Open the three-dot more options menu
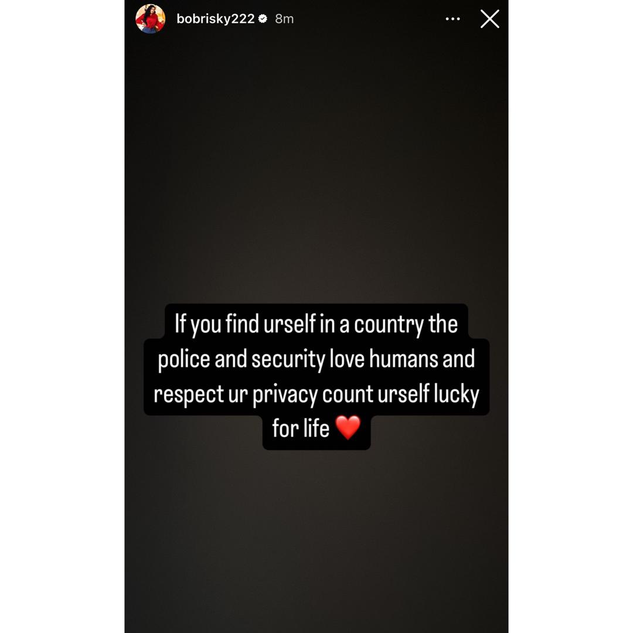Image resolution: width=633 pixels, height=633 pixels. pyautogui.click(x=452, y=19)
